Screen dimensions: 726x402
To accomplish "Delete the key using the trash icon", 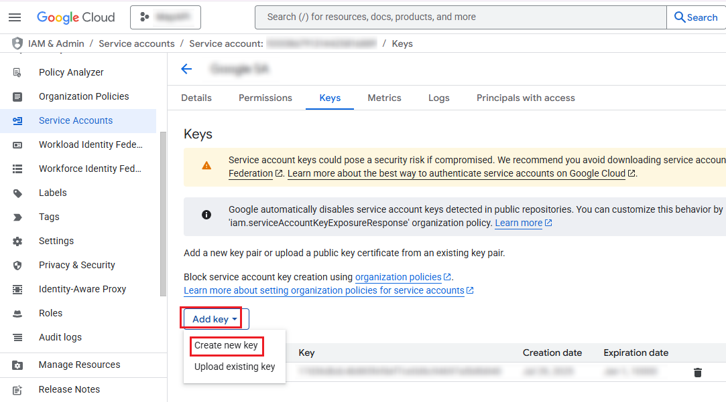I will [697, 372].
